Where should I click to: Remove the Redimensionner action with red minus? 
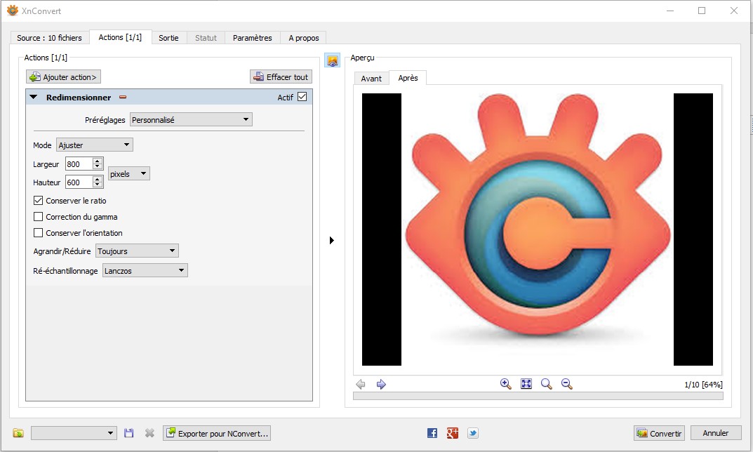point(123,98)
